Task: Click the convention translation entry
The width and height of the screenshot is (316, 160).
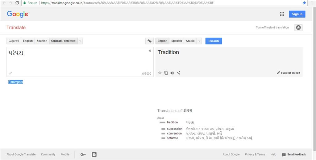Action: pos(174,133)
